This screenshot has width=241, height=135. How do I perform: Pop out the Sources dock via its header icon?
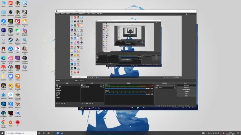103,83
